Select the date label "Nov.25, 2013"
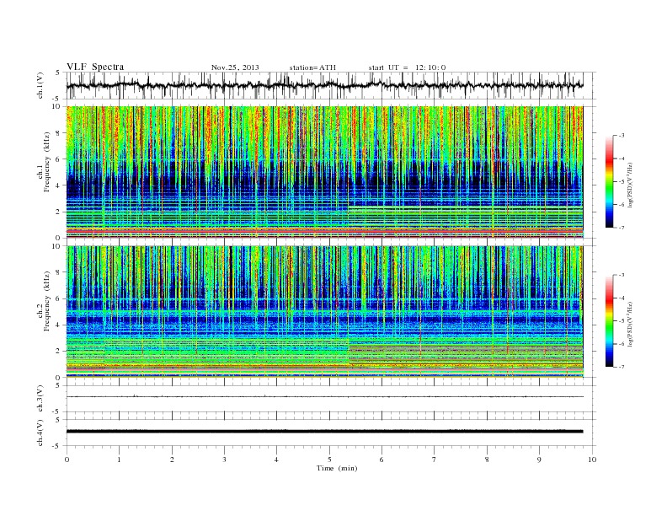 tap(235, 67)
